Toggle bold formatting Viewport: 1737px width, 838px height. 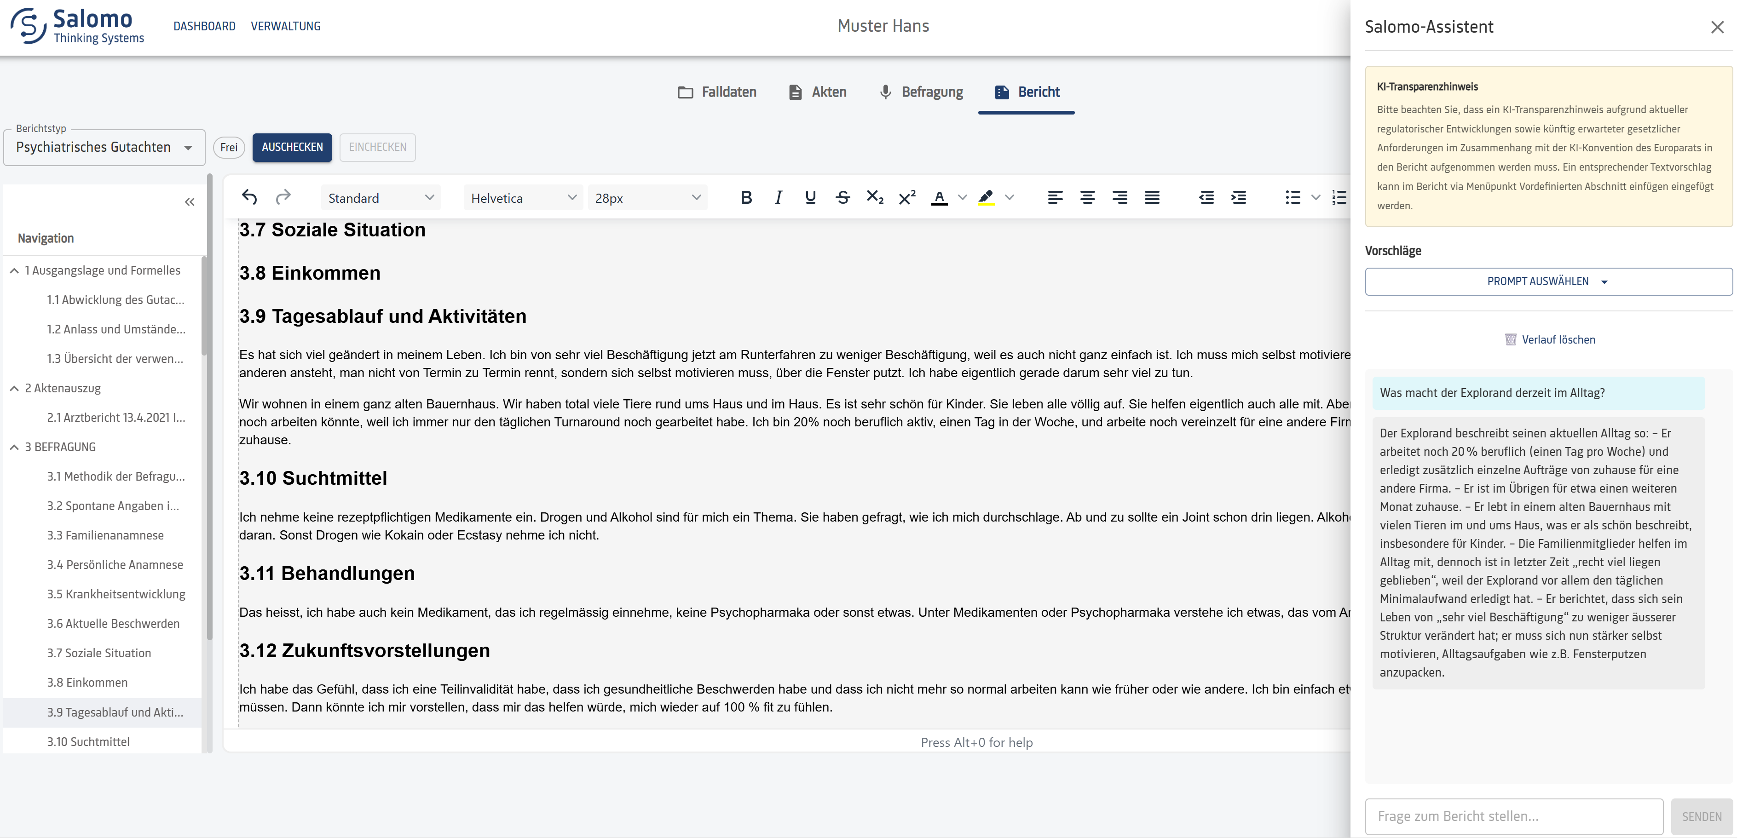coord(746,197)
